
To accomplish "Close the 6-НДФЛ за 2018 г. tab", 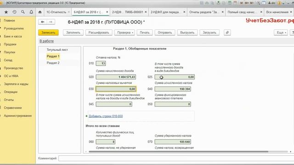I will 107,12.
